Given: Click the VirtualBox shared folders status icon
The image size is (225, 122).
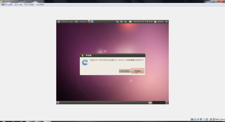Looking at the screenshot, I should pyautogui.click(x=204, y=119).
